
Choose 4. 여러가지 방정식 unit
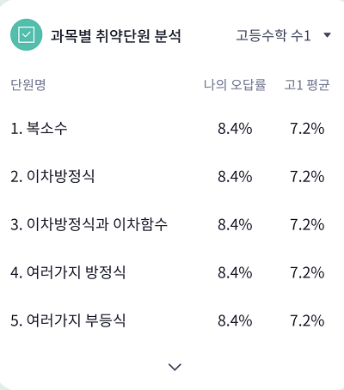(68, 272)
